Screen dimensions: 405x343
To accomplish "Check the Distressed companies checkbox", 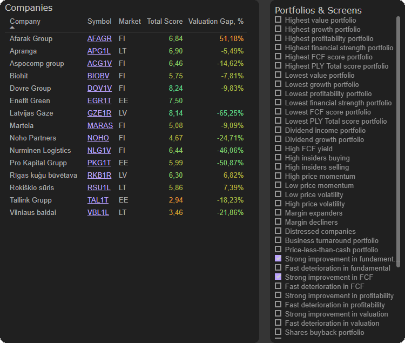I will point(278,231).
